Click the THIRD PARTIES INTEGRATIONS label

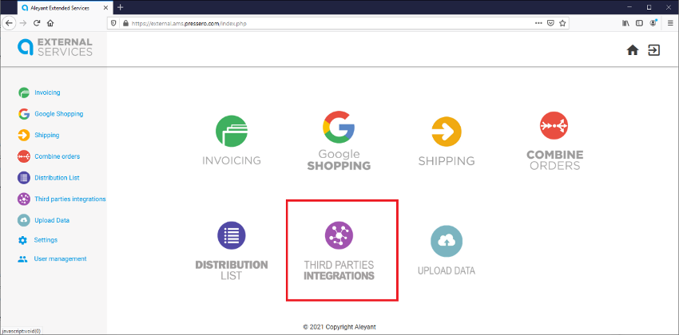coord(339,270)
